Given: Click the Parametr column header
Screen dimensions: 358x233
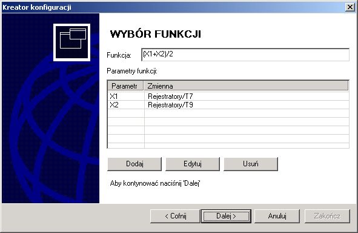Looking at the screenshot, I should [125, 86].
